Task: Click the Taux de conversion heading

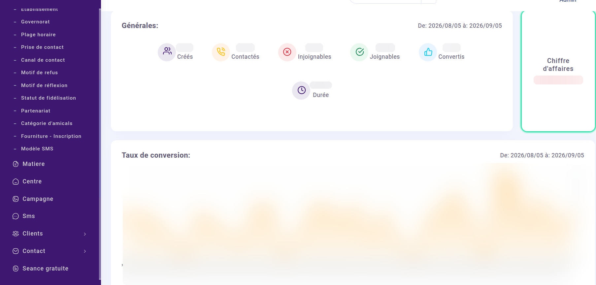Action: pos(156,155)
